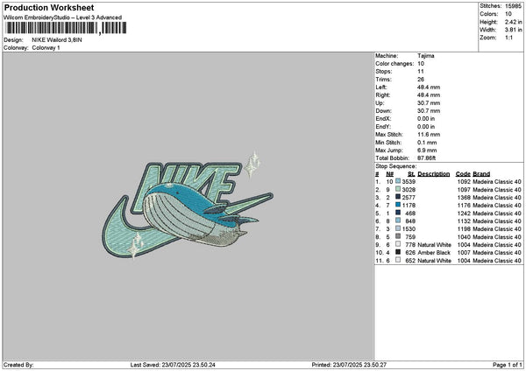Click the 'Up:' 30.7 mm measurement
Screen dimensions: 526x371
pos(429,103)
